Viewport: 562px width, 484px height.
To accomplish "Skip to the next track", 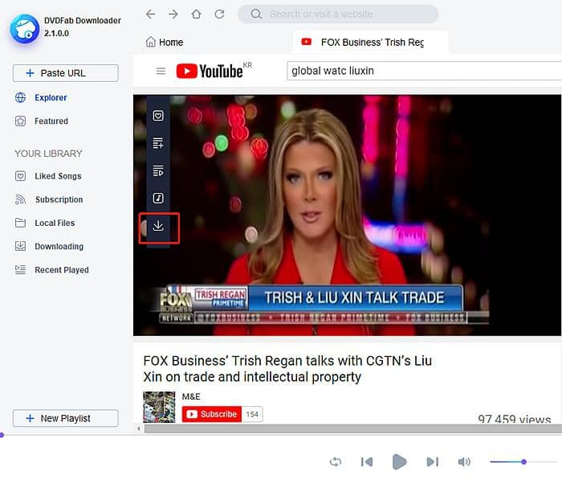I will [x=432, y=461].
